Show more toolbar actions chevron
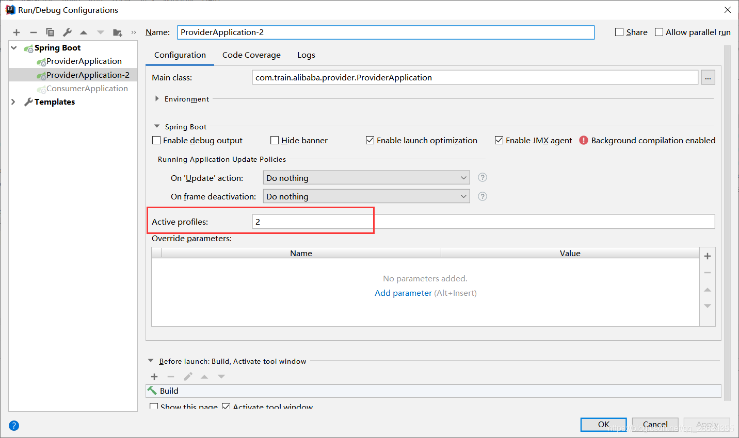 point(134,32)
